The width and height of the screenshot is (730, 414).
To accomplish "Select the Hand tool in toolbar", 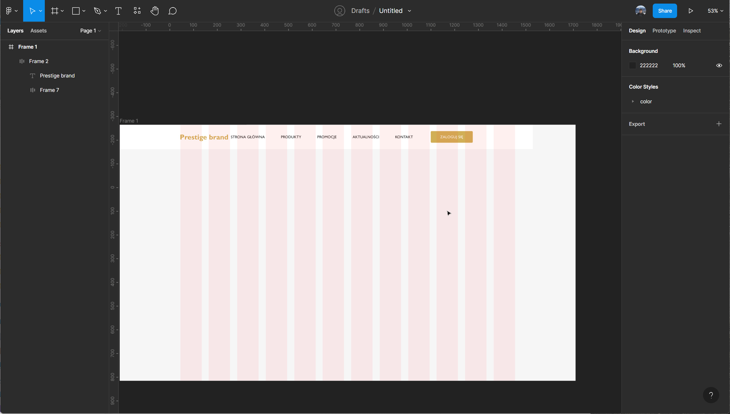I will tap(155, 11).
